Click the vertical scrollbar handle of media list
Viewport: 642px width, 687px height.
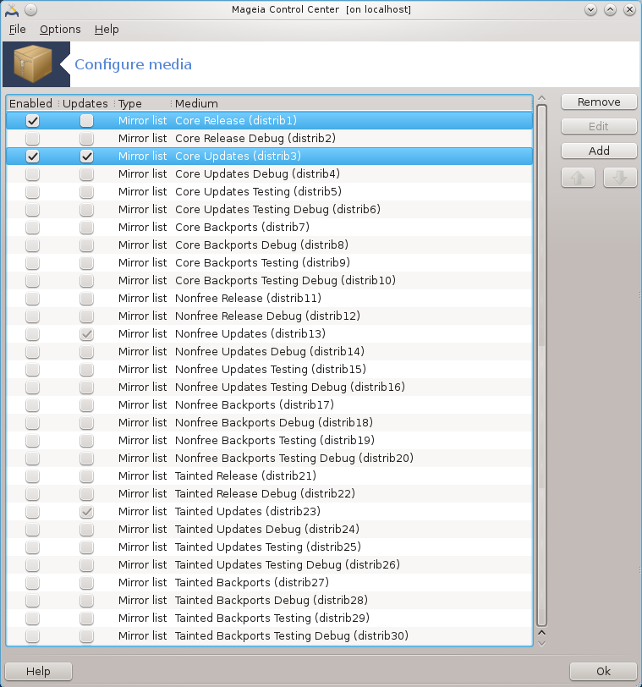tap(541, 365)
